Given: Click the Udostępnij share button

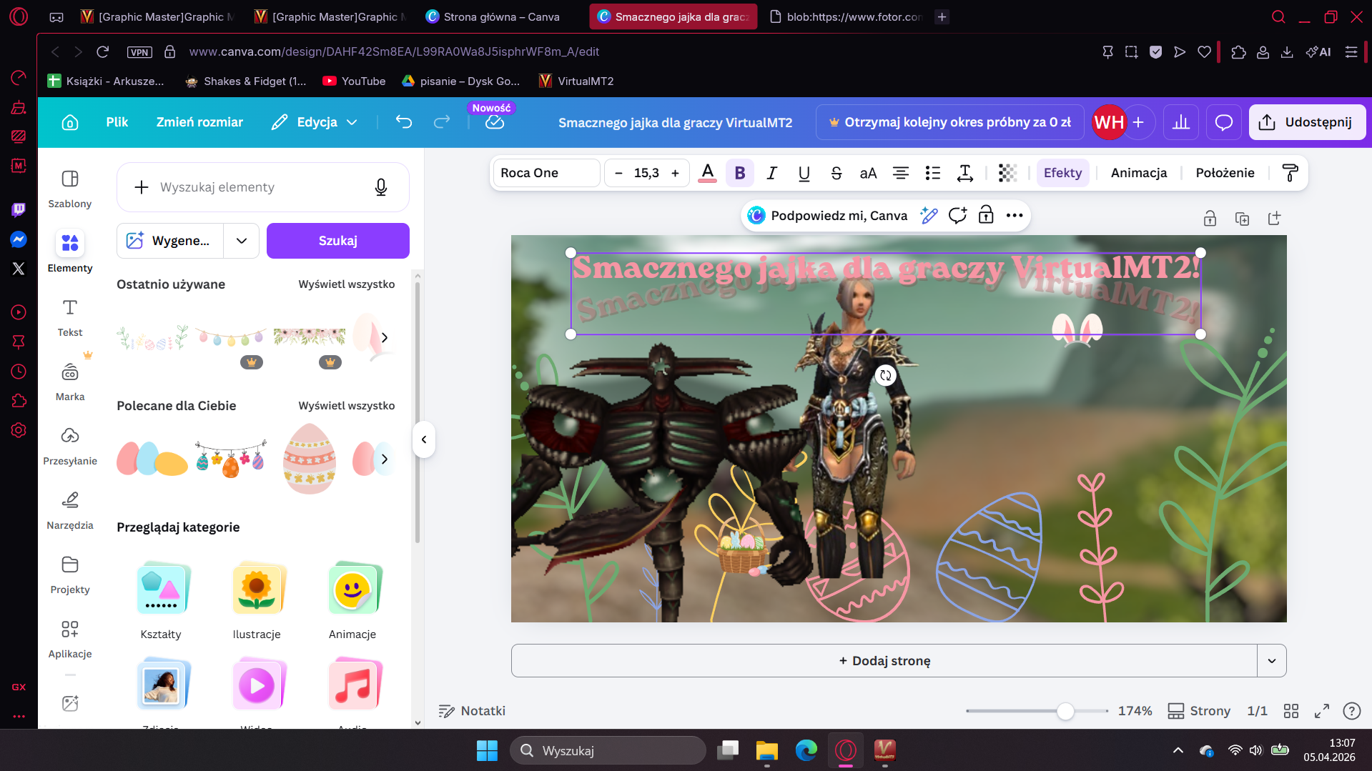Looking at the screenshot, I should point(1307,122).
